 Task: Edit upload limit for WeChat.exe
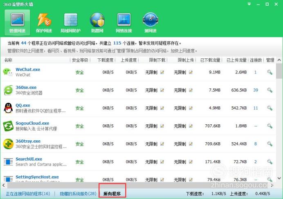coord(191,72)
